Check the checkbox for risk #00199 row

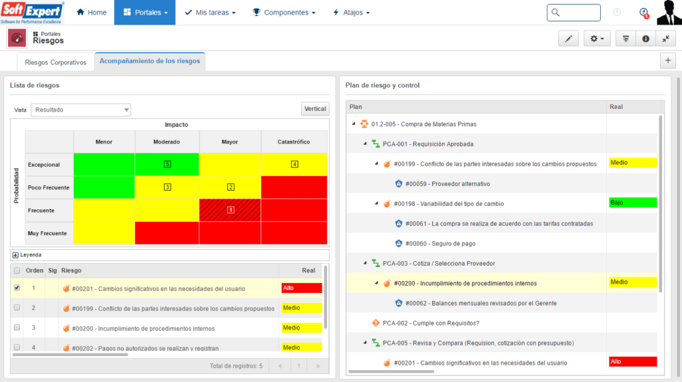[17, 308]
